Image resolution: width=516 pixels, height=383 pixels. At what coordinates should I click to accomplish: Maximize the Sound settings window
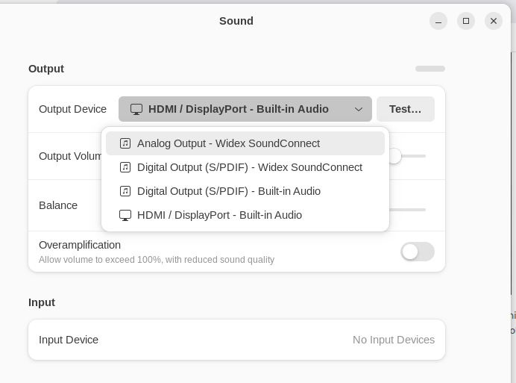466,21
